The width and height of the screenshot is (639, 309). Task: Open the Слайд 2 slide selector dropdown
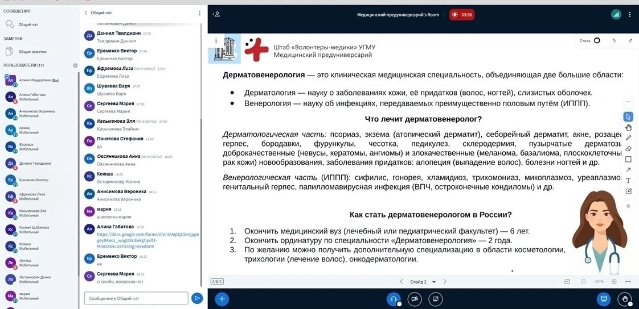click(x=423, y=281)
